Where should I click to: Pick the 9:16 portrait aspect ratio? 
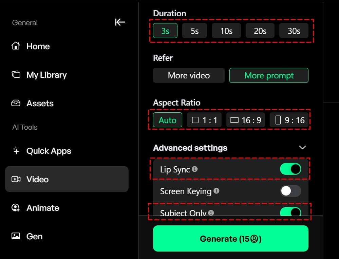[x=289, y=120]
